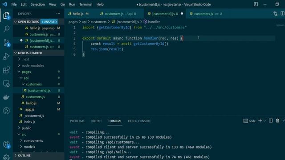Open the Manage gear icon

[6, 157]
